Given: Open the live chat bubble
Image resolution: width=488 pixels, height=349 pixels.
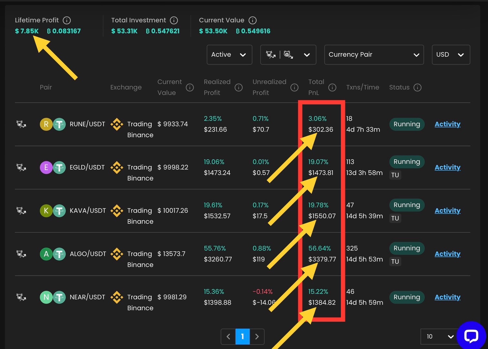Looking at the screenshot, I should pos(471,336).
